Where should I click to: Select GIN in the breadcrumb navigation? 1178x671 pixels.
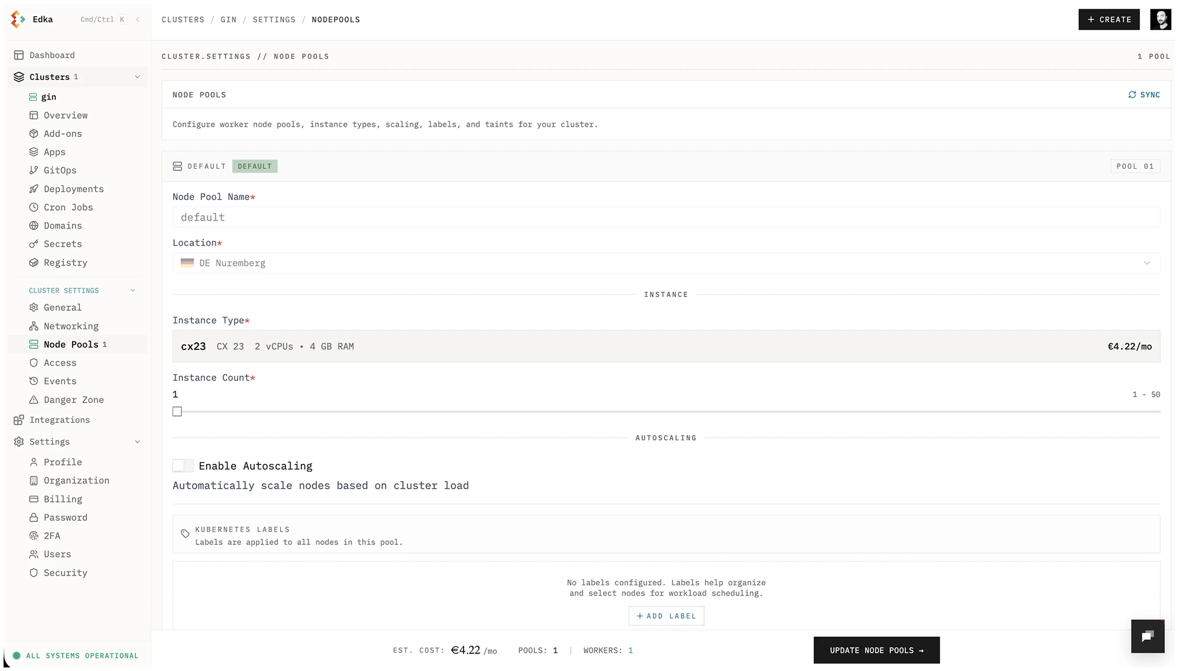[x=228, y=19]
